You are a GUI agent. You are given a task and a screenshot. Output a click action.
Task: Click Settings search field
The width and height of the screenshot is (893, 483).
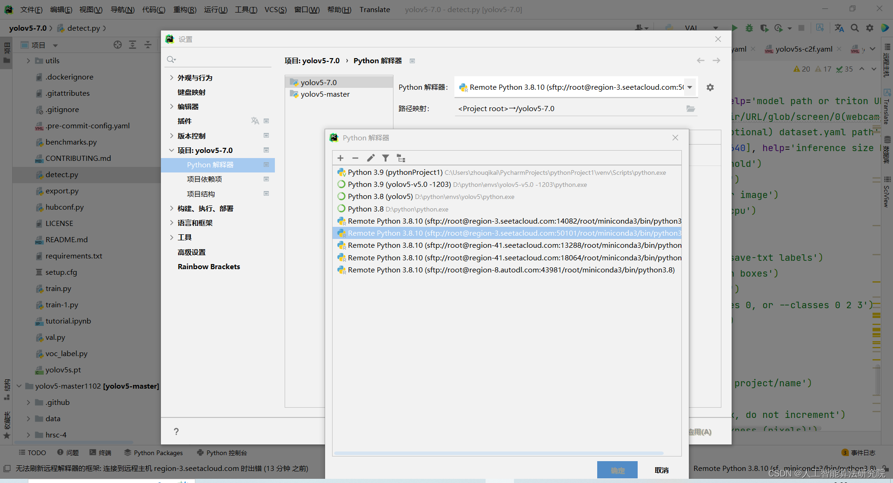219,60
